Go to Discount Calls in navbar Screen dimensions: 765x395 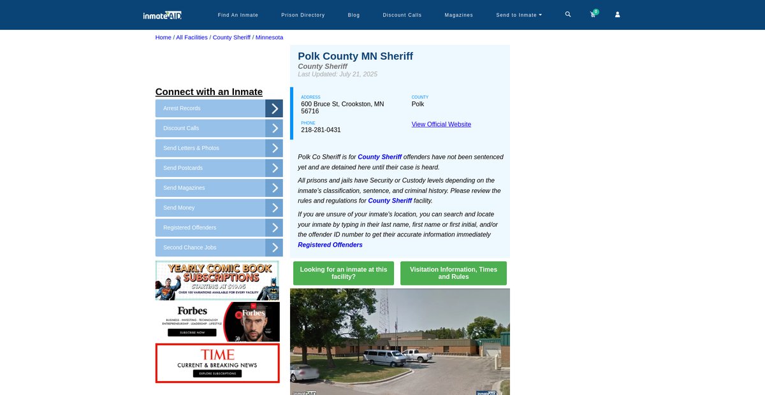(402, 15)
